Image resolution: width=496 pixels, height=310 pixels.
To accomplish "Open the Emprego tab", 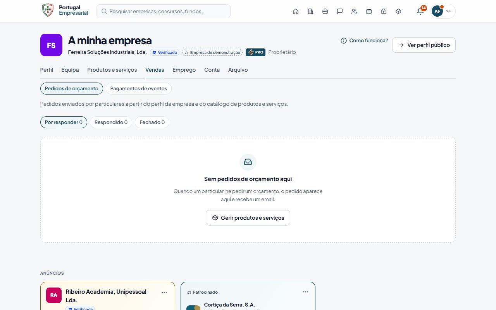I will [x=184, y=70].
